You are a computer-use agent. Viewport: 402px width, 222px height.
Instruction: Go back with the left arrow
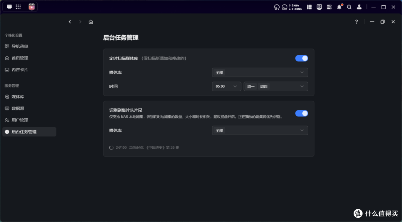70,22
